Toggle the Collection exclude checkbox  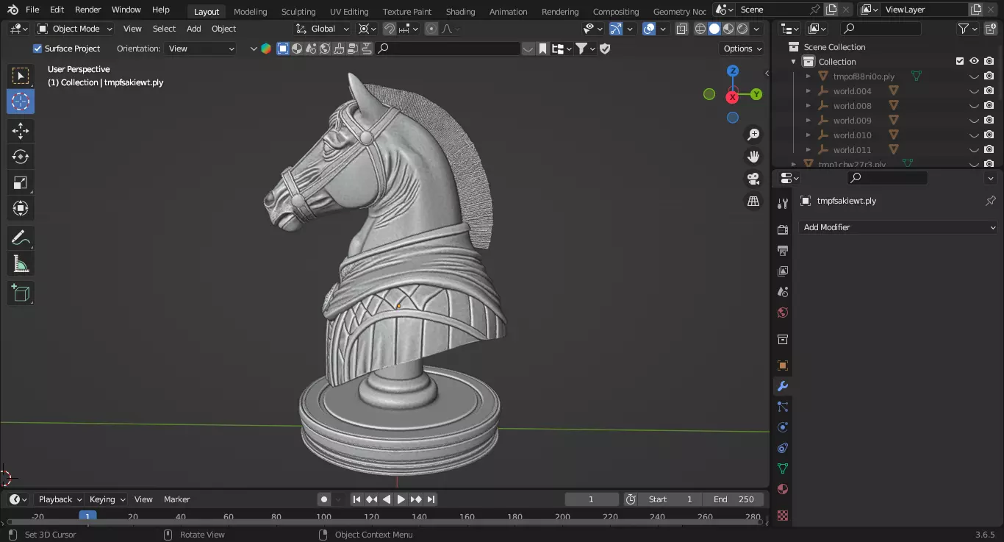coord(959,61)
